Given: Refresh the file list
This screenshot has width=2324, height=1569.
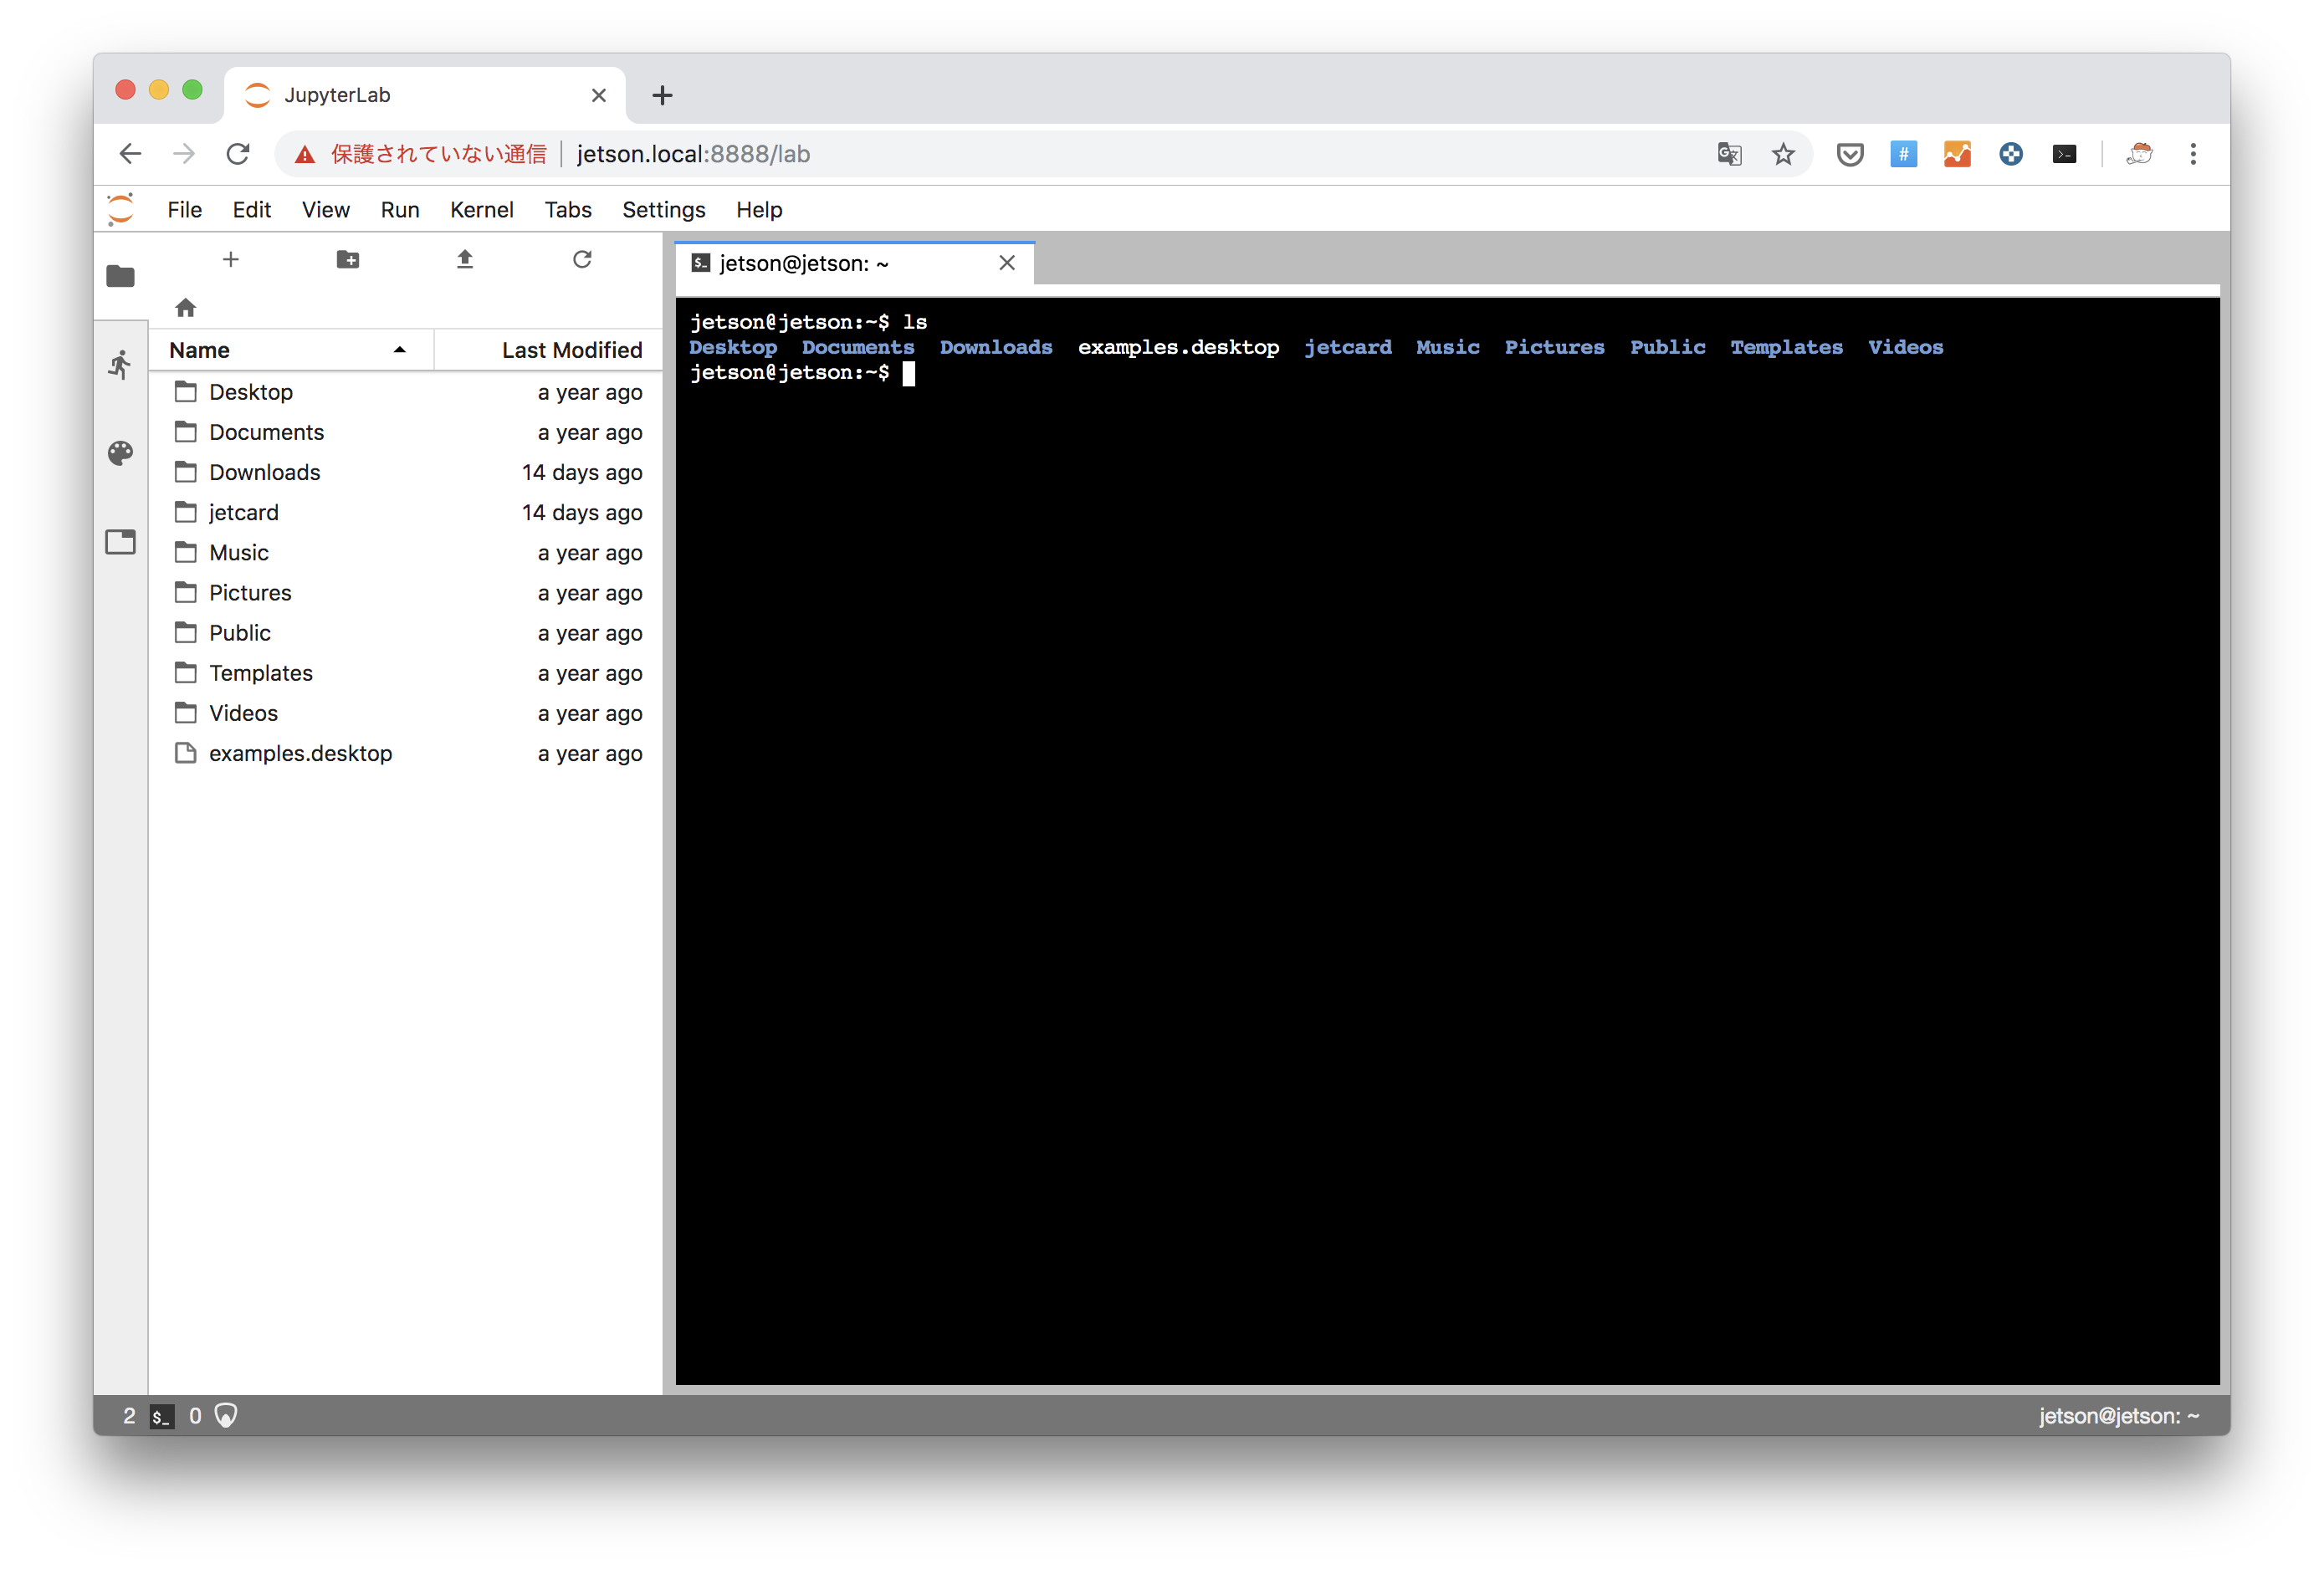Looking at the screenshot, I should click(x=582, y=260).
